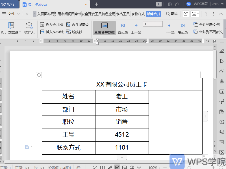Click 查找 search button
The width and height of the screenshot is (226, 169).
click(172, 14)
